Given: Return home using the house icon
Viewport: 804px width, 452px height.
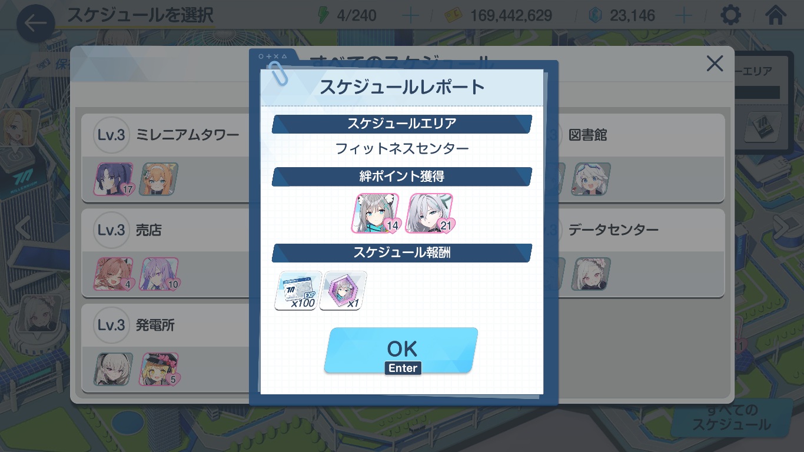Looking at the screenshot, I should tap(776, 15).
